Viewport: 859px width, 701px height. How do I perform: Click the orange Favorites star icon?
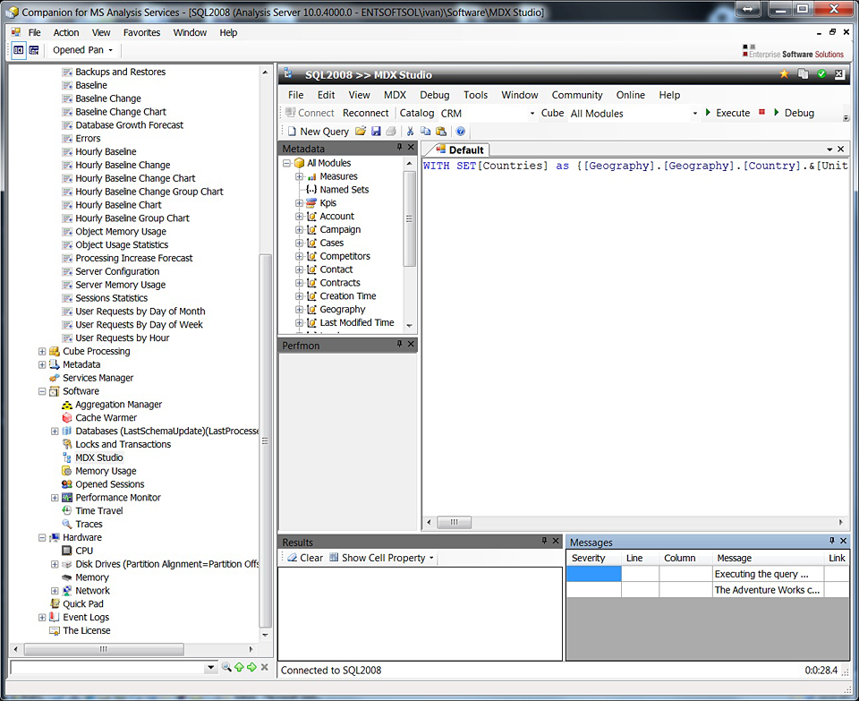point(784,74)
